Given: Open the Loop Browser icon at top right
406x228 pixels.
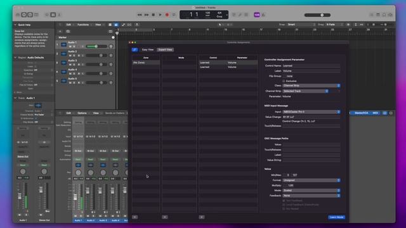Looking at the screenshot, I should tap(384, 15).
